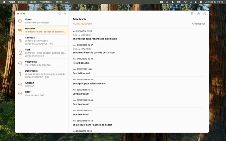Click 'Envoi entré dans le pays de destination'
The image size is (226, 141).
94,53
